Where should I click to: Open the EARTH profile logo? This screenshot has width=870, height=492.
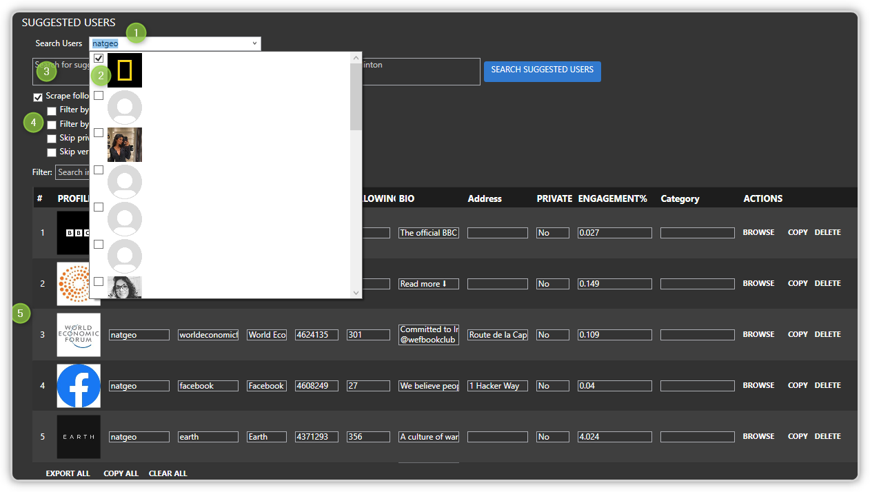coord(79,437)
